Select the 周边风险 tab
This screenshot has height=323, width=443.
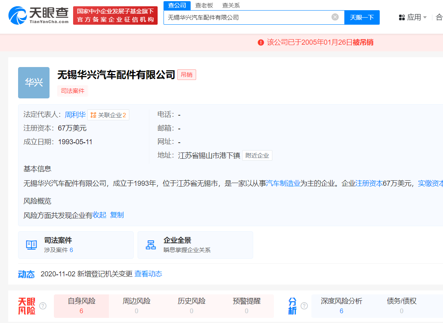136,306
